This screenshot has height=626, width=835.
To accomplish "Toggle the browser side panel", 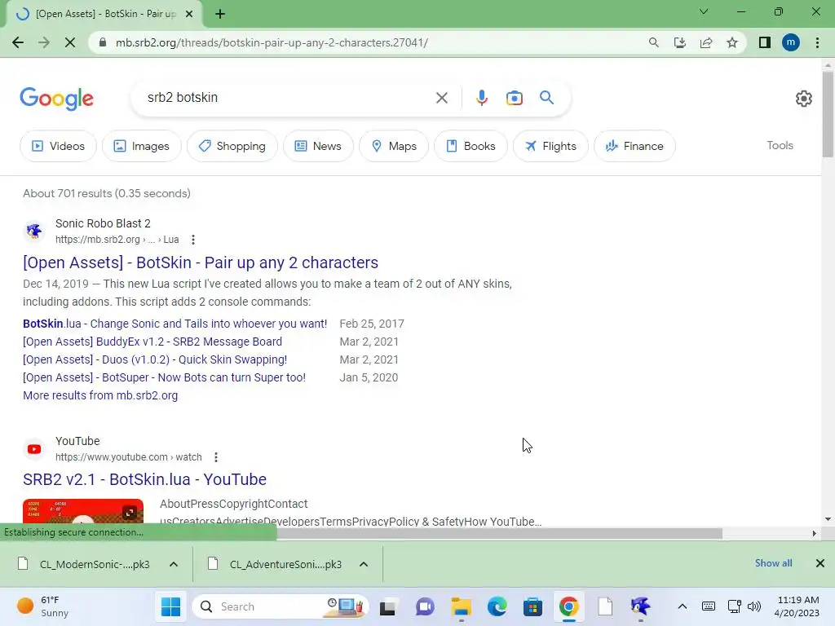I will click(765, 42).
